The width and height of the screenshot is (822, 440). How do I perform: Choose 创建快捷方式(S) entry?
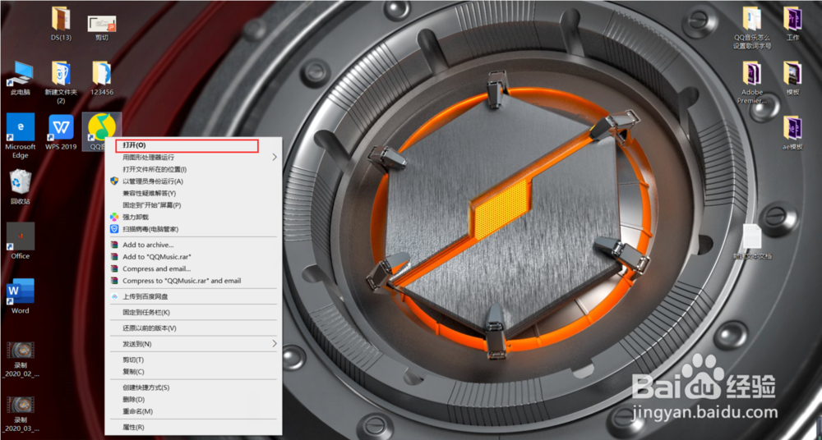(x=193, y=387)
